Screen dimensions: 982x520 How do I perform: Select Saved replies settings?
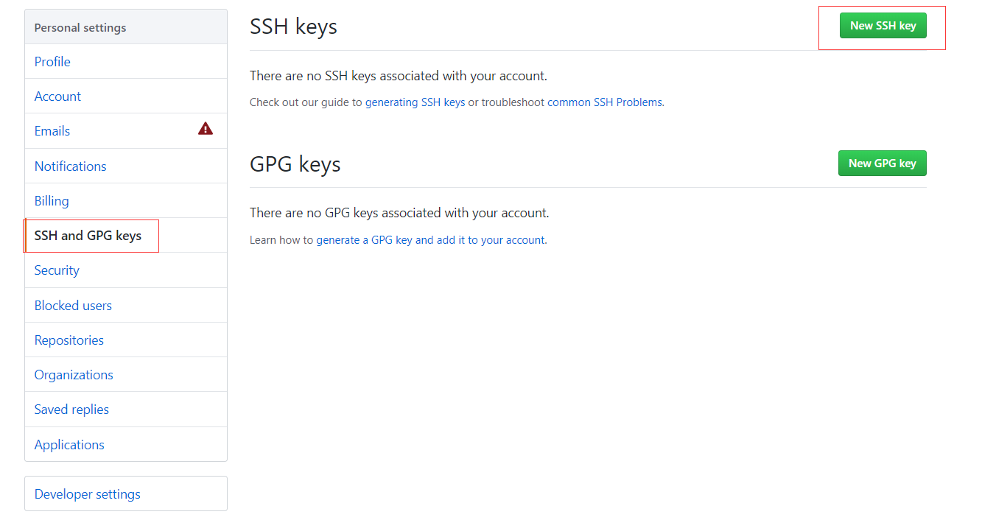[x=71, y=410]
